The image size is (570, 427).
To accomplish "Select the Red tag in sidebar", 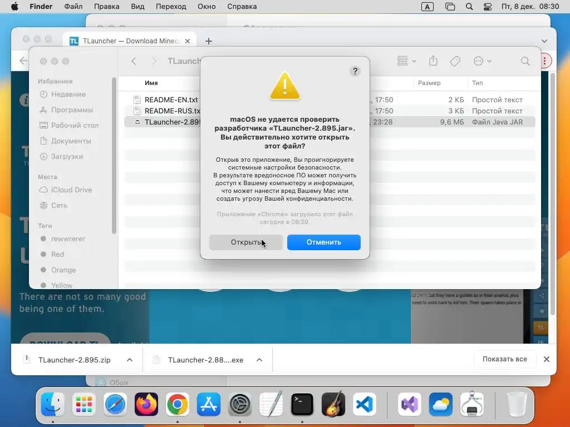I will click(52, 255).
